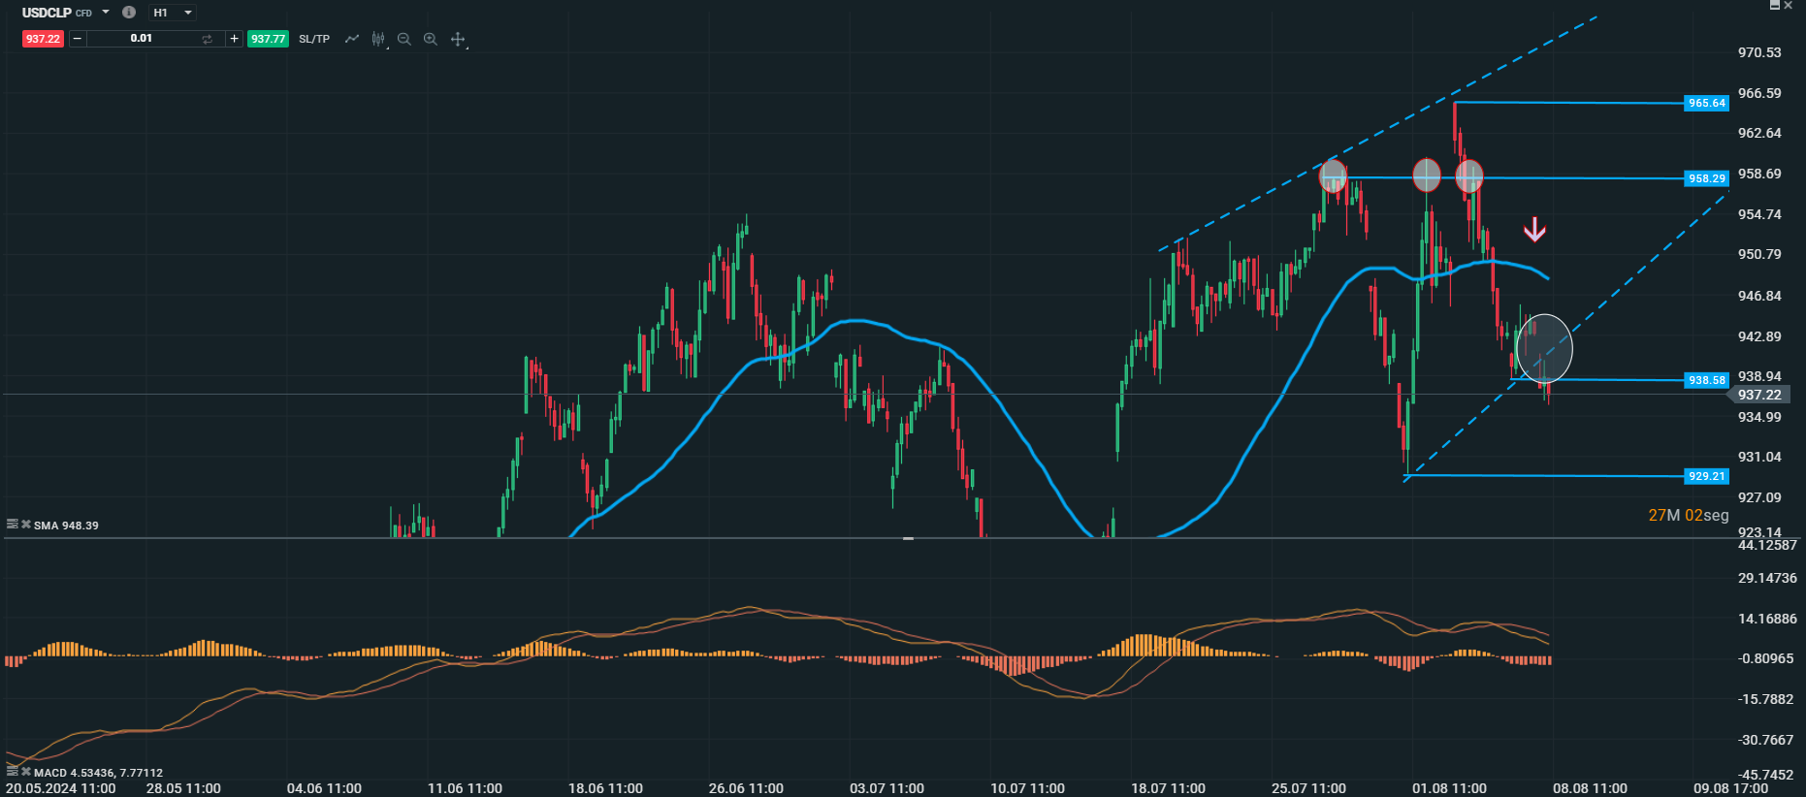This screenshot has width=1806, height=797.
Task: Click the 01.08 11:00 date axis label
Action: (x=1449, y=788)
